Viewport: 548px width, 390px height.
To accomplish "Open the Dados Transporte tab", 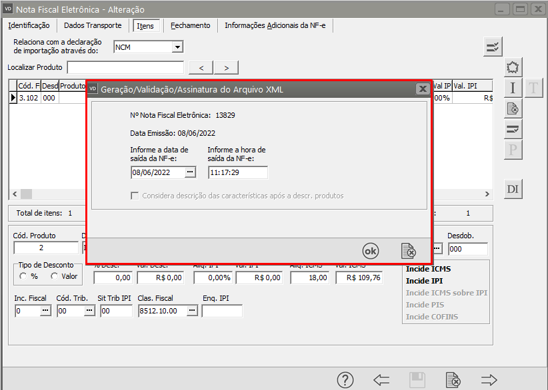I will (93, 25).
